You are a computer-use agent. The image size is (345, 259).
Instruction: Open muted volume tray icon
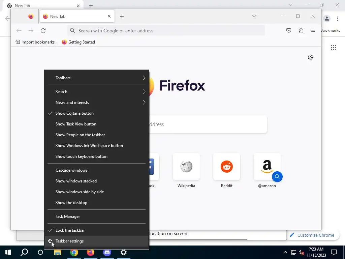click(x=301, y=252)
